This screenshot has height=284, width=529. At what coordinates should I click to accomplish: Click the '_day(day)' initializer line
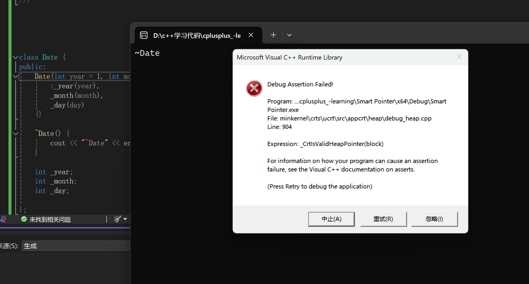67,105
